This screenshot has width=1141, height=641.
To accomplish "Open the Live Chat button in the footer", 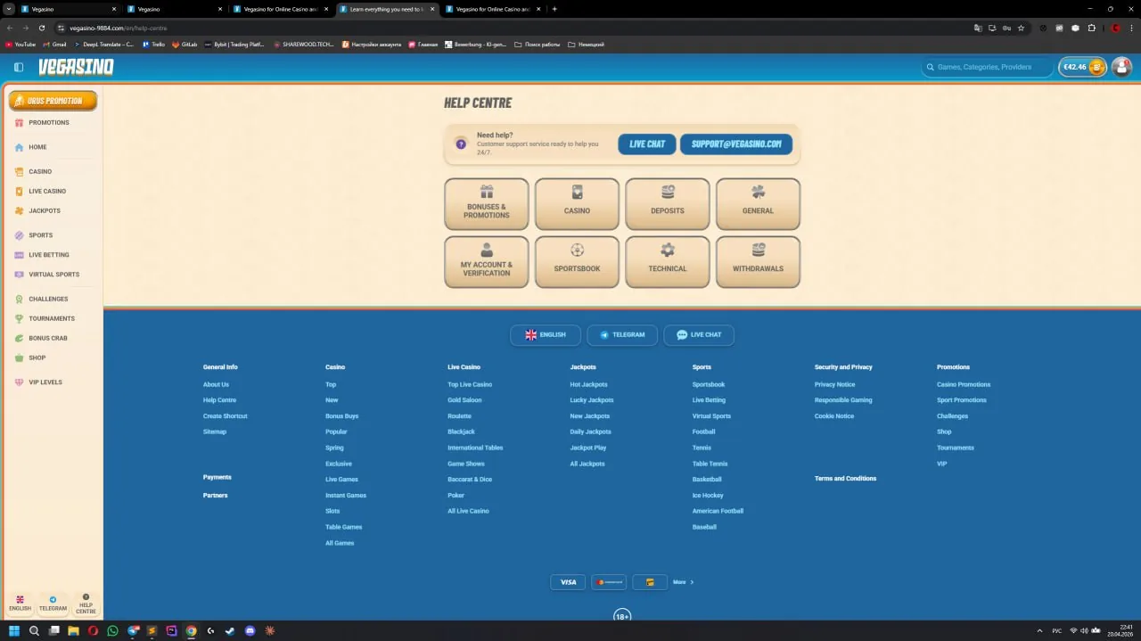I will (x=699, y=335).
